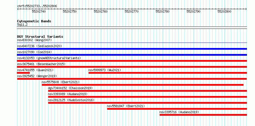The width and height of the screenshot is (255, 126).
Task: Open variant nsv1027090 (Coe2014) label
Action: (34, 52)
